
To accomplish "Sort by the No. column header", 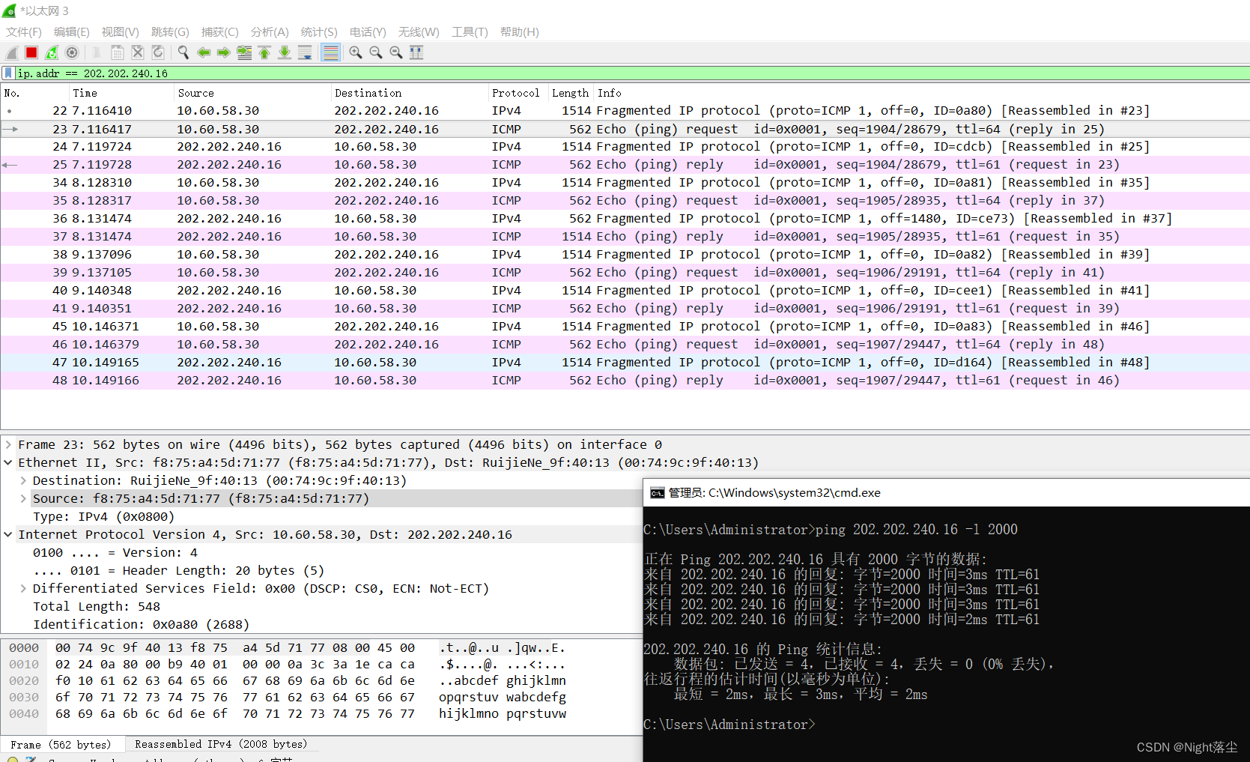I will coord(34,93).
